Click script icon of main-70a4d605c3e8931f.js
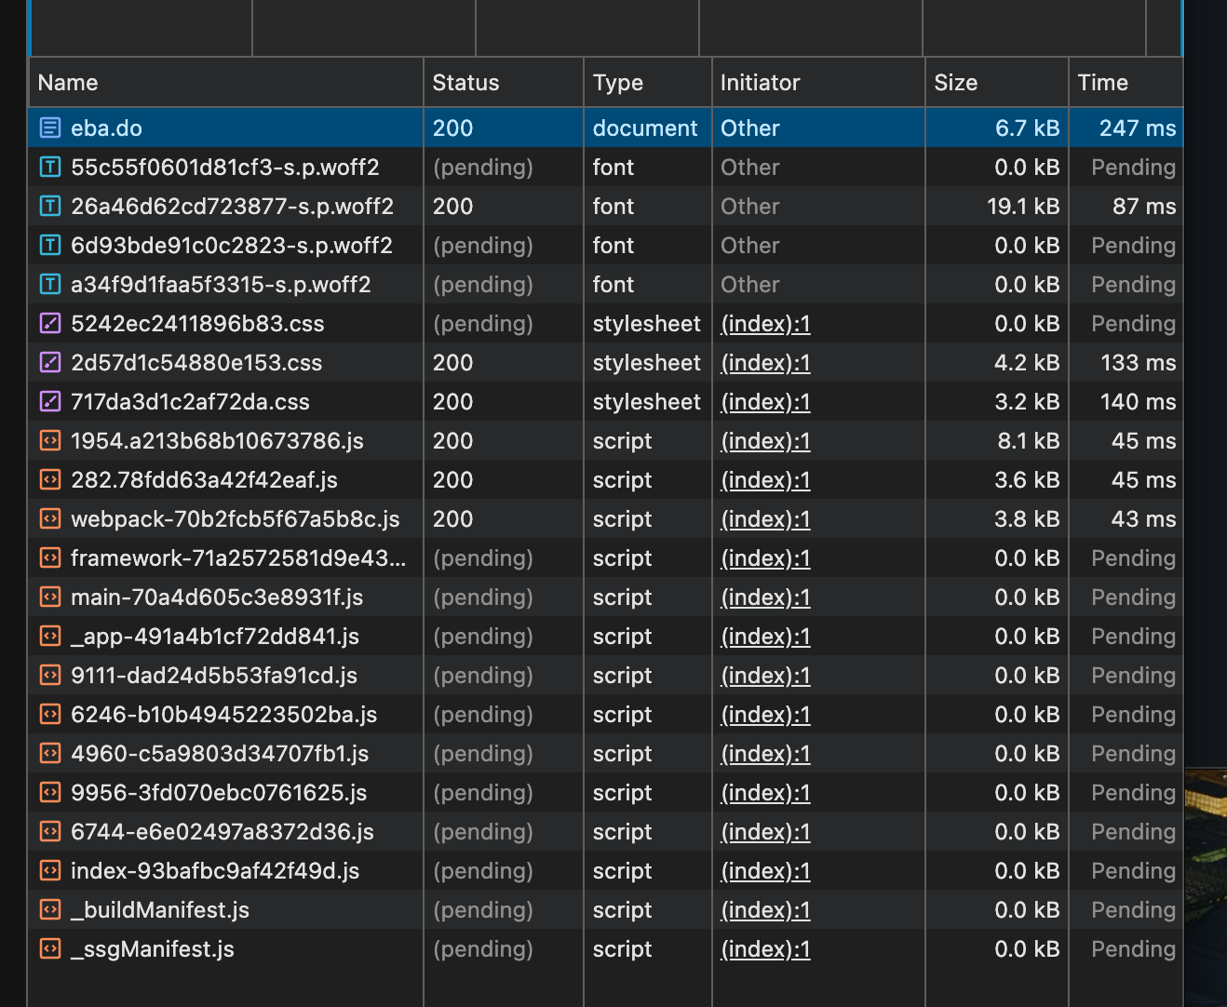Screen dimensions: 1227x1007 [50, 597]
